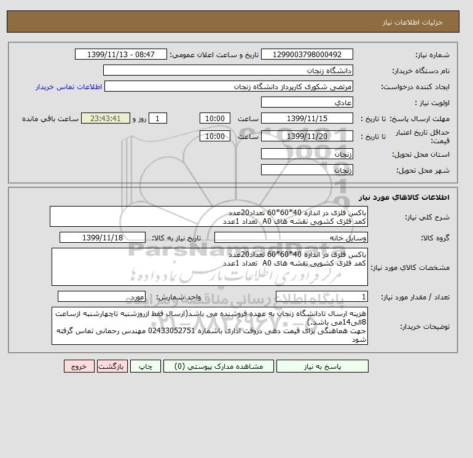The height and width of the screenshot is (458, 473).
Task: Click label شرح کلی نیاز
Action: click(x=427, y=217)
